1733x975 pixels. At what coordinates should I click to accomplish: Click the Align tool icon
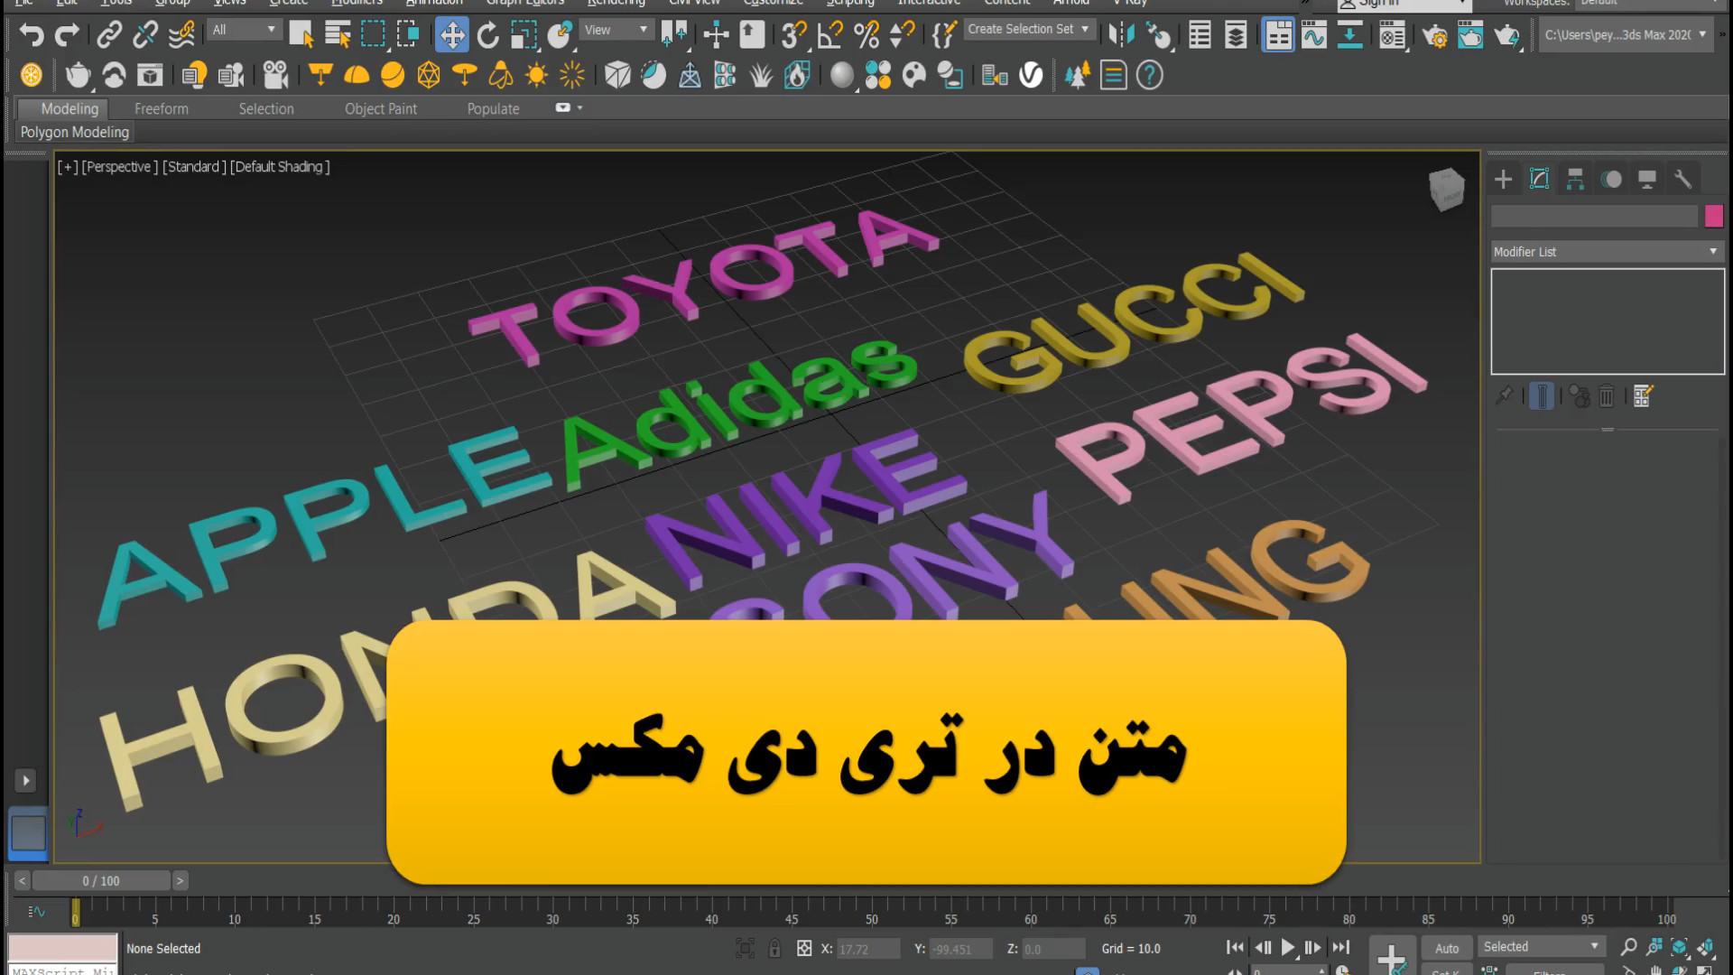coord(1159,35)
